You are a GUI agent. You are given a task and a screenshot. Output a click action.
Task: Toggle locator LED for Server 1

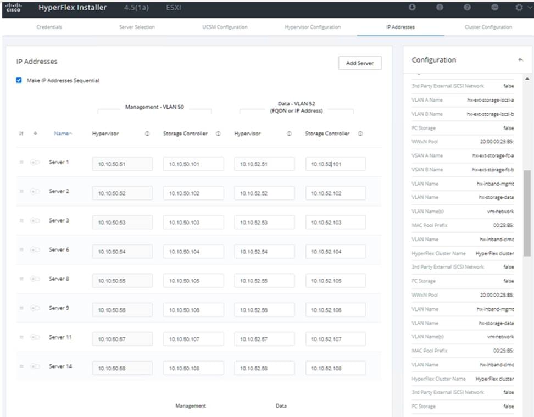(35, 162)
